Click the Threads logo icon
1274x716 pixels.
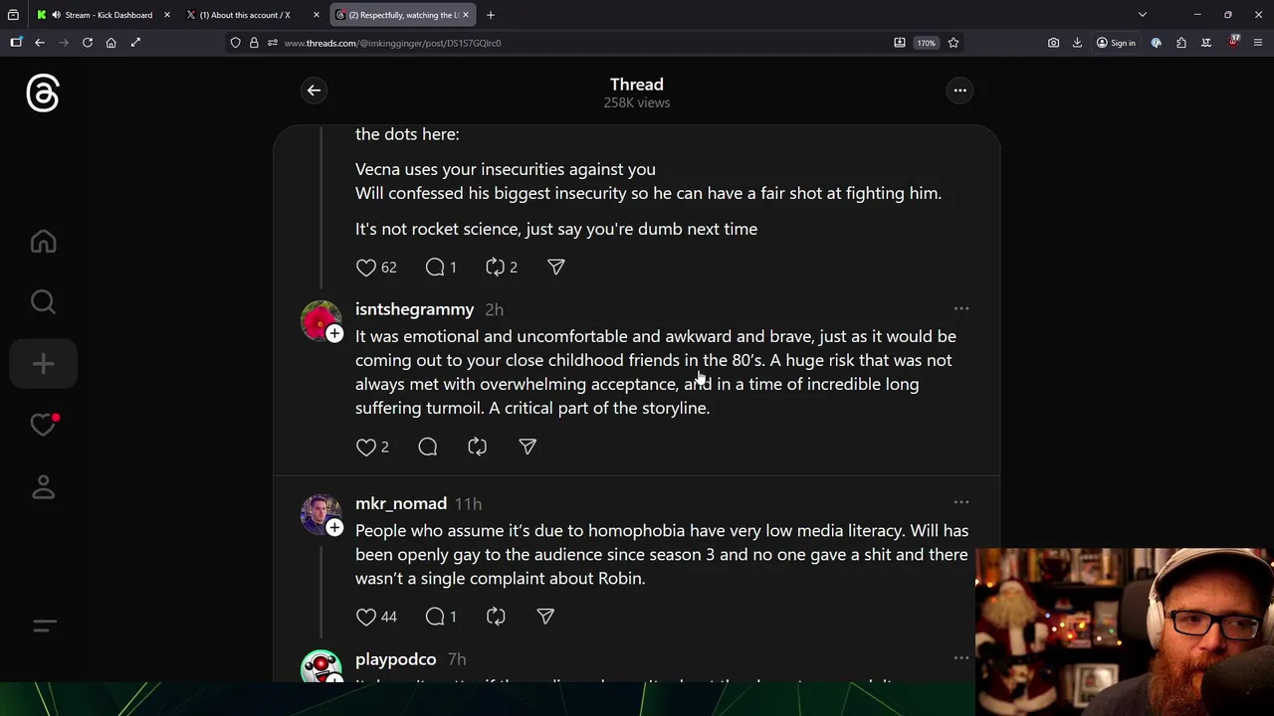click(43, 93)
